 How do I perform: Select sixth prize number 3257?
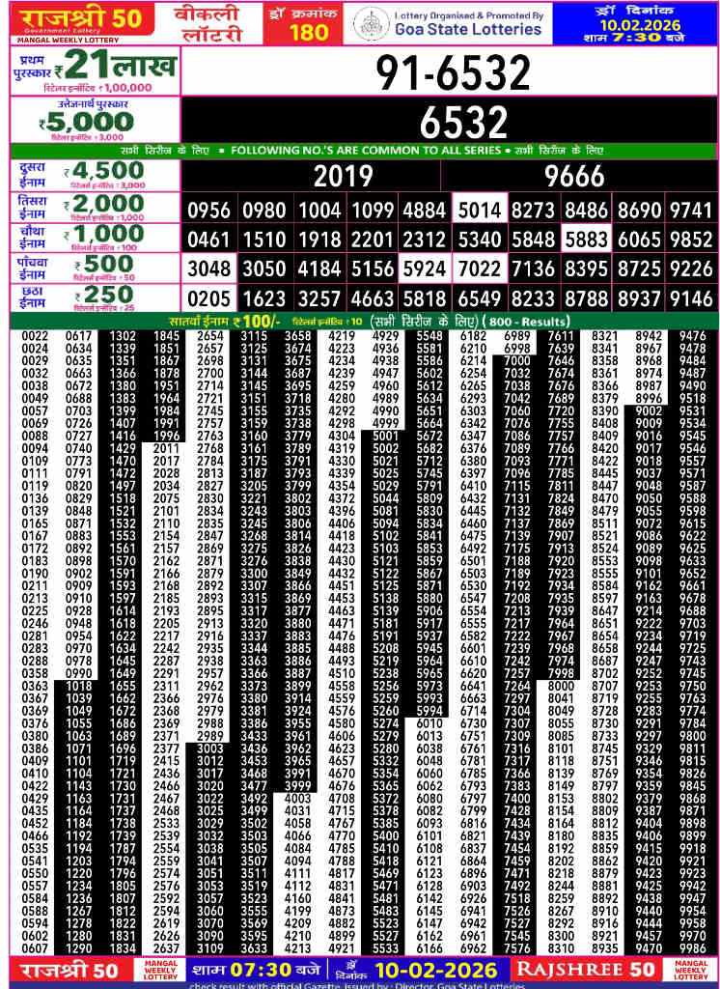click(x=318, y=299)
